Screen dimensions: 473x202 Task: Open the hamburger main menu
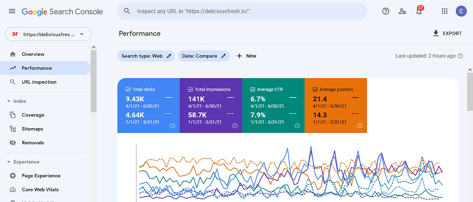coord(12,12)
